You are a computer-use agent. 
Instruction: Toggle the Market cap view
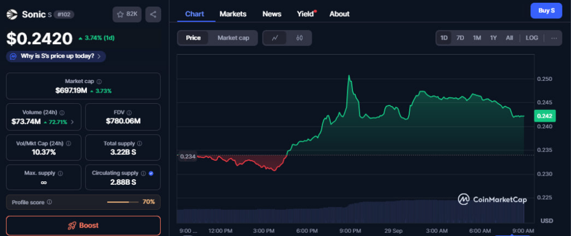click(233, 38)
